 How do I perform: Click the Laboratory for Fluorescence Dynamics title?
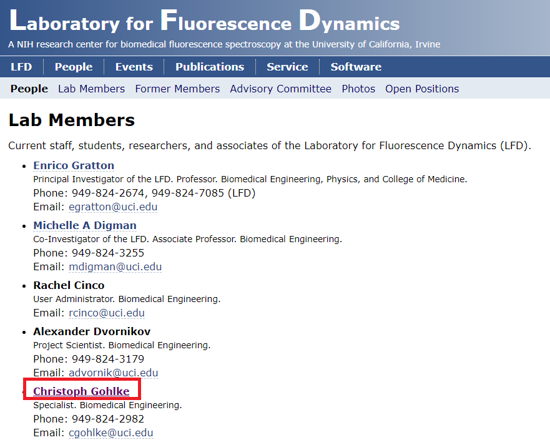(205, 21)
